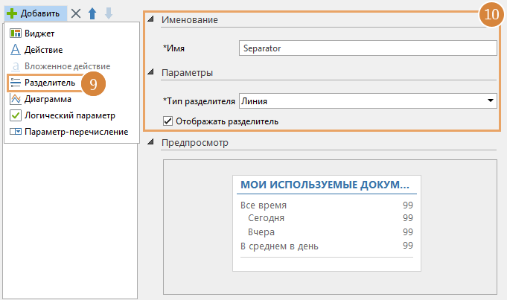Collapse the Предпросмотр section

pyautogui.click(x=152, y=142)
